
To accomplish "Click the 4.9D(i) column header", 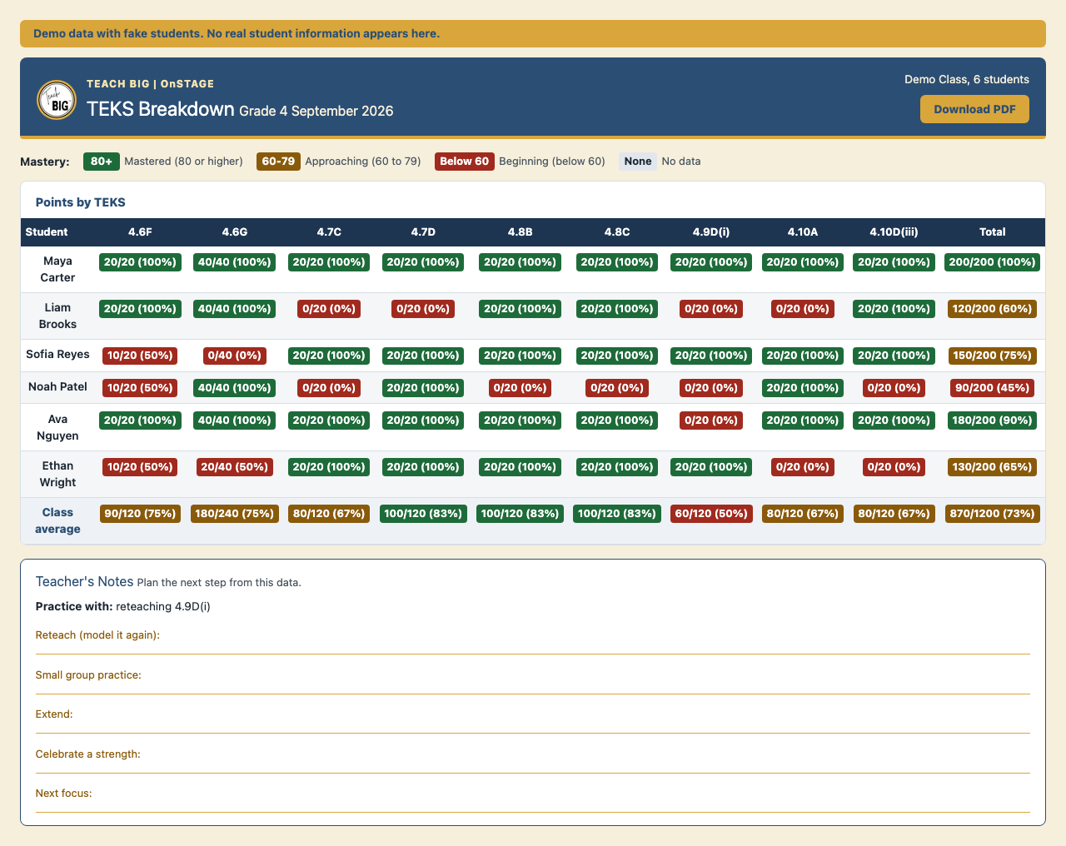I will 711,232.
